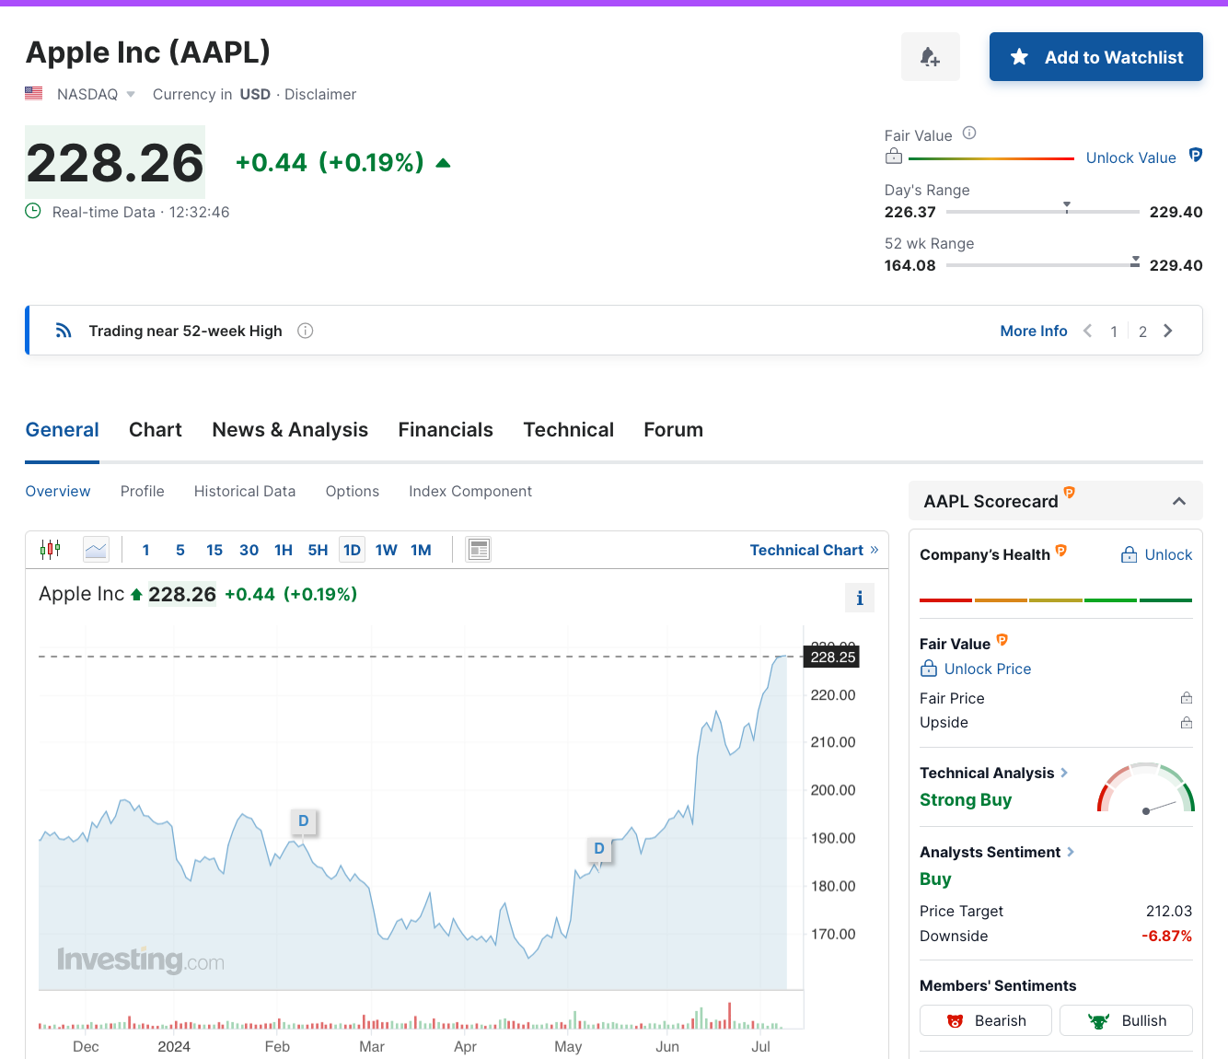Click the Pro badge next to AAPL Scorecard
1228x1059 pixels.
coord(1069,493)
